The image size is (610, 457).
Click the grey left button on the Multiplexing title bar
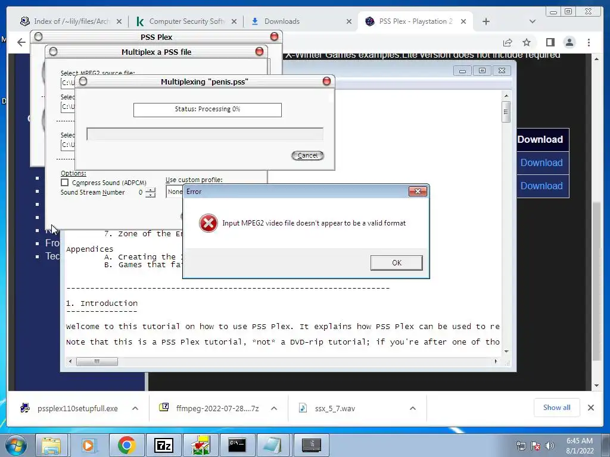coord(83,81)
